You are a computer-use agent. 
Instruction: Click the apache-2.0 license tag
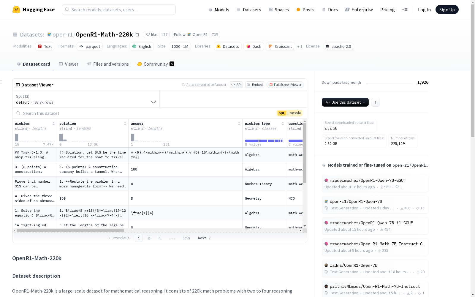(338, 46)
